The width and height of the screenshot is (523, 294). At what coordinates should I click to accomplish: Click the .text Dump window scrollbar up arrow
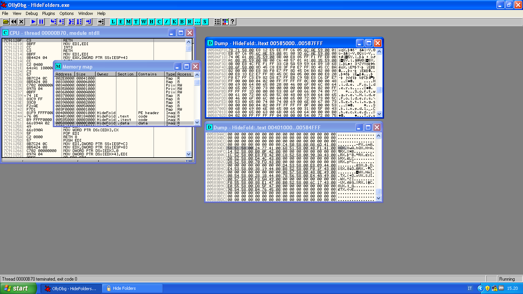(x=378, y=136)
